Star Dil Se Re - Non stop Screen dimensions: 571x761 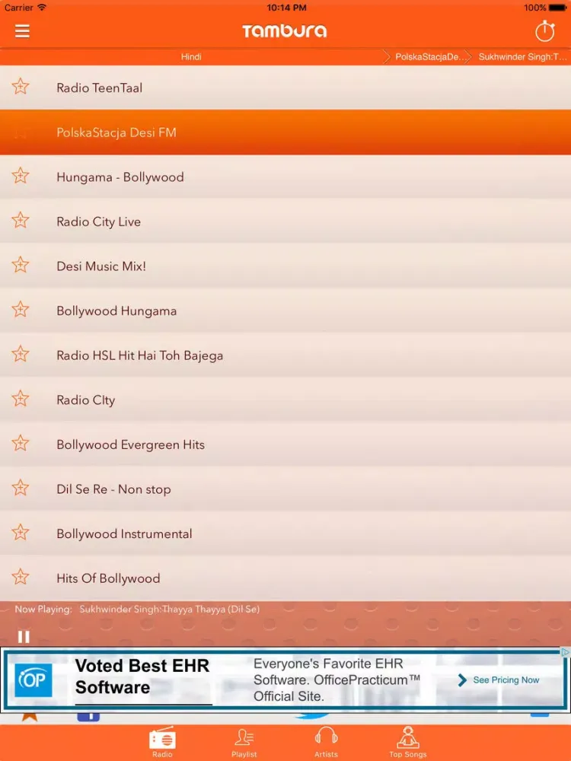tap(21, 489)
